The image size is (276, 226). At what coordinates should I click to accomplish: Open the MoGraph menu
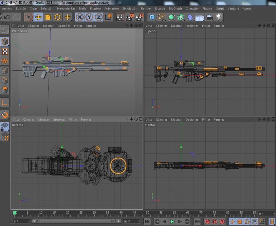175,9
